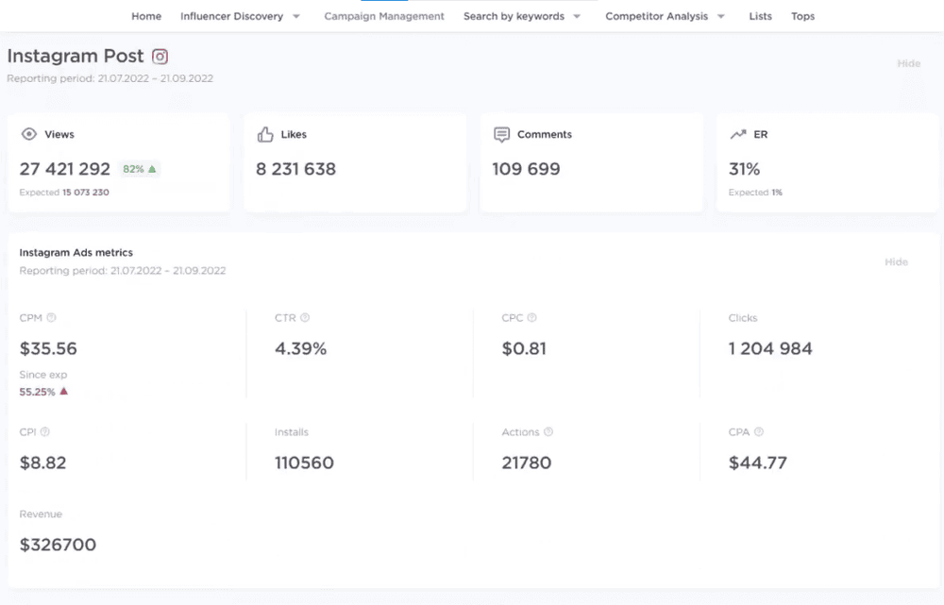The width and height of the screenshot is (944, 605).
Task: Expand the Search by keywords dropdown arrow
Action: (x=577, y=16)
